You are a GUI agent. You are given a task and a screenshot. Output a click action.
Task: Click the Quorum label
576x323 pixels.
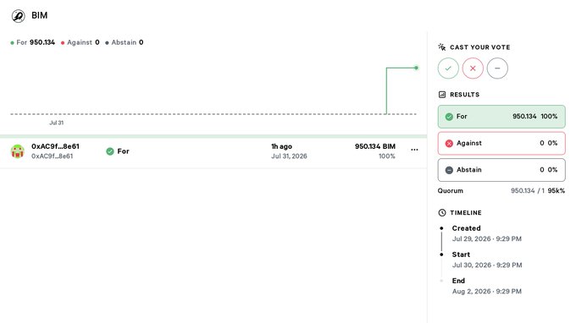451,190
